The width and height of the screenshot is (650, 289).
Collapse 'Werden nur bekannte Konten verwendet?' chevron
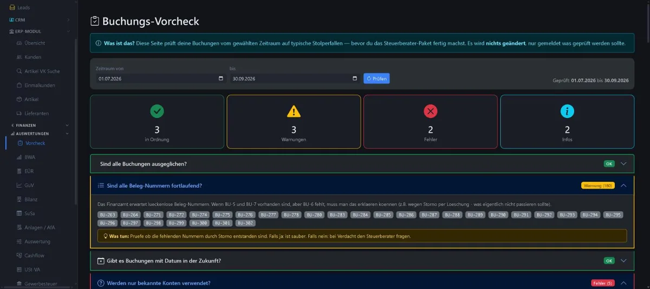click(623, 283)
